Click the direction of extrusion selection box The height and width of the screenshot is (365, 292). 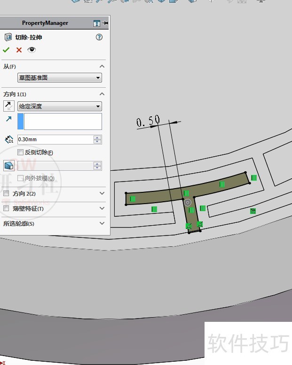click(x=63, y=121)
